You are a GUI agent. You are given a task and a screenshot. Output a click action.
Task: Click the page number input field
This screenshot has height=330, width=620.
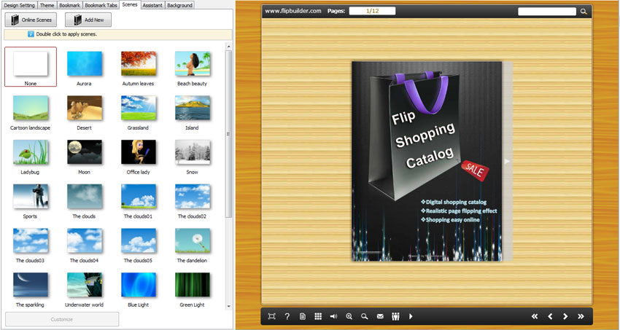click(372, 11)
